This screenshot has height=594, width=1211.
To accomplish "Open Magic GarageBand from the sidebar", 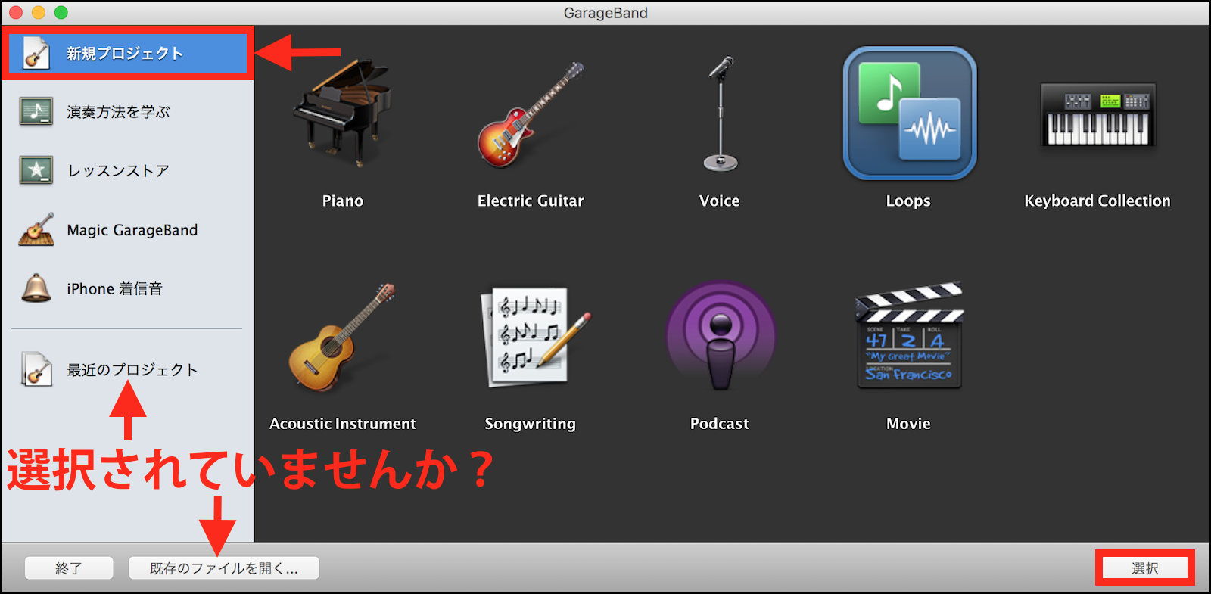I will [132, 230].
